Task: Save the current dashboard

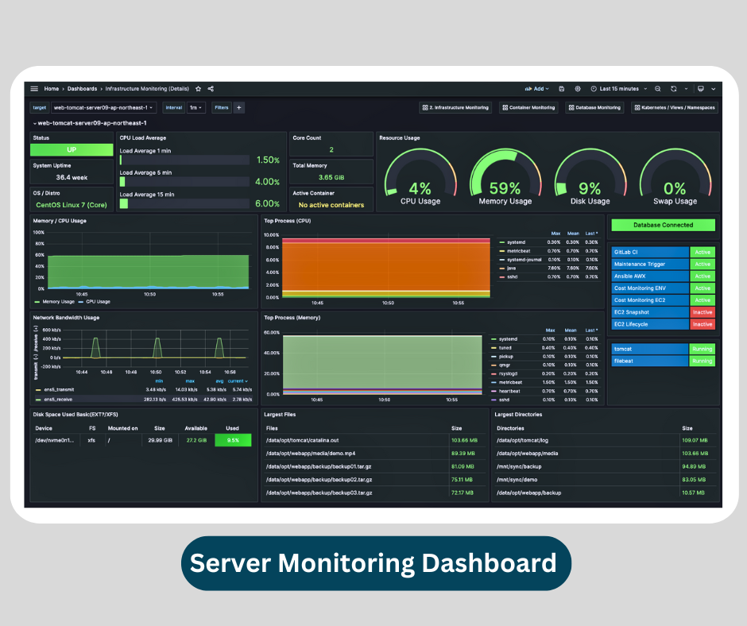Action: [562, 89]
